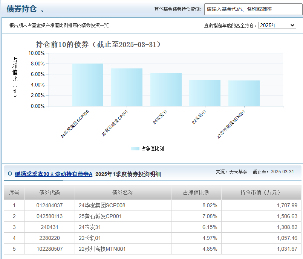Click the 持仓市值（万元） column header

coord(261,192)
